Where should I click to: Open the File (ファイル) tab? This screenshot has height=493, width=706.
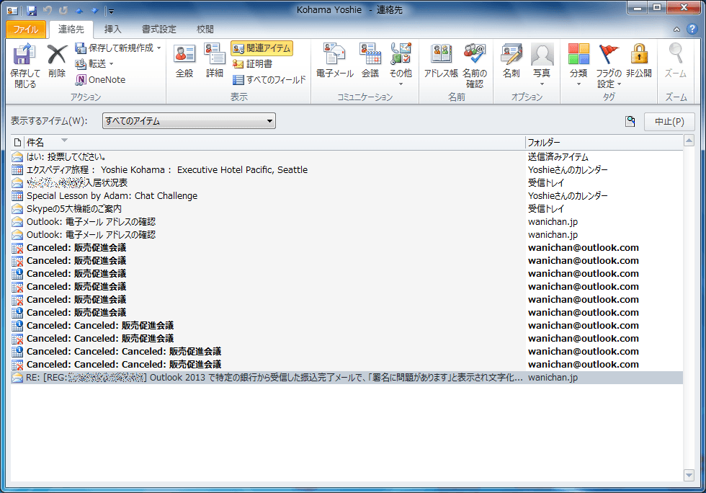[26, 30]
